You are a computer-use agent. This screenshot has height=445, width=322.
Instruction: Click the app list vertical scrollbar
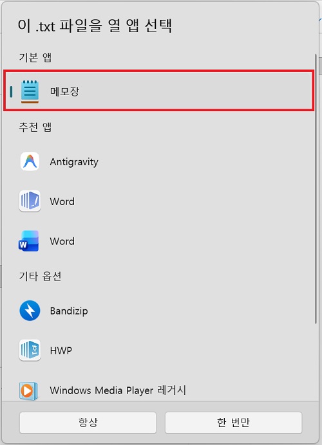point(316,188)
